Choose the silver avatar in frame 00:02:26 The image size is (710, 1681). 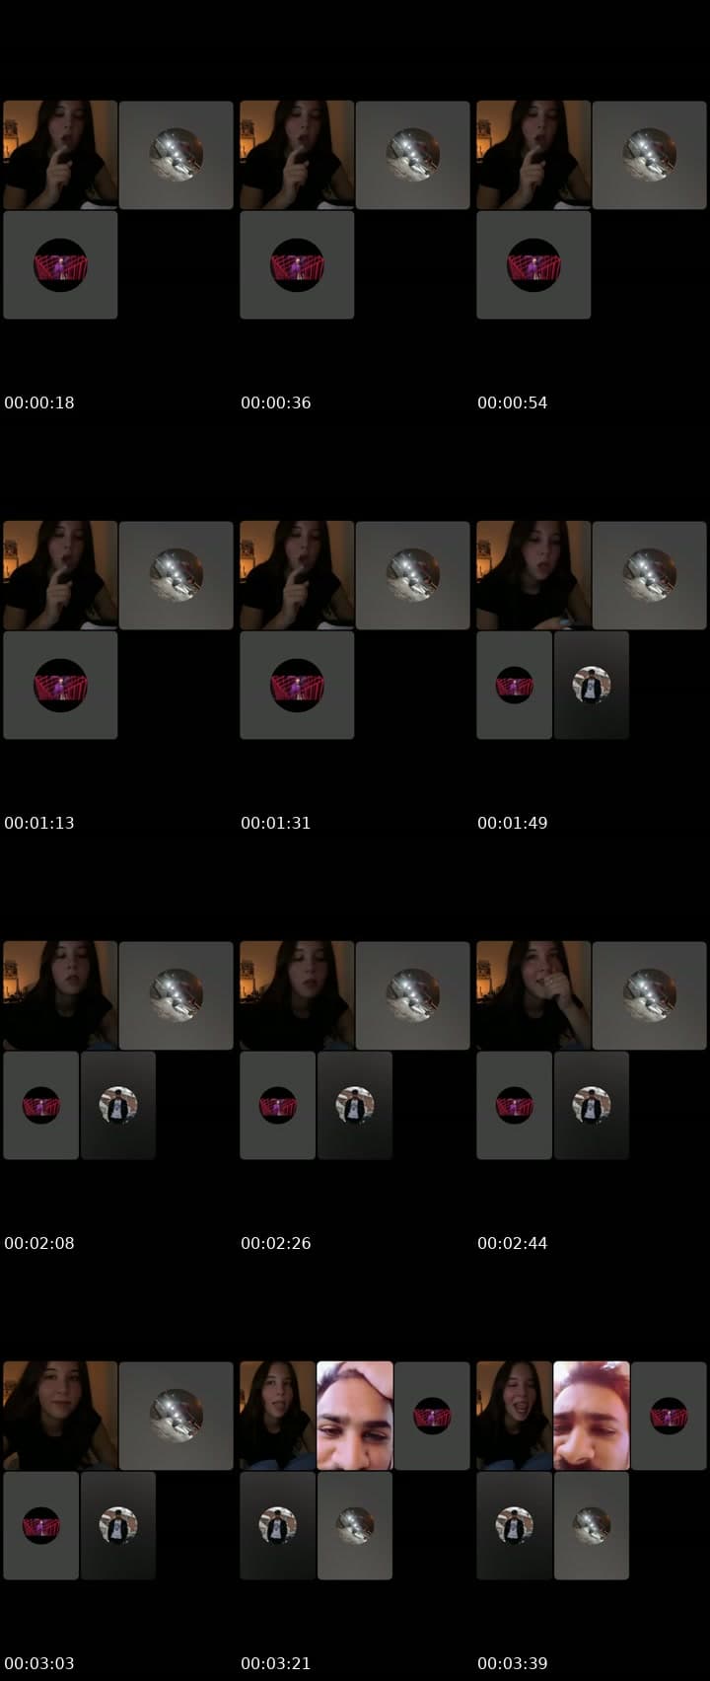tap(413, 995)
